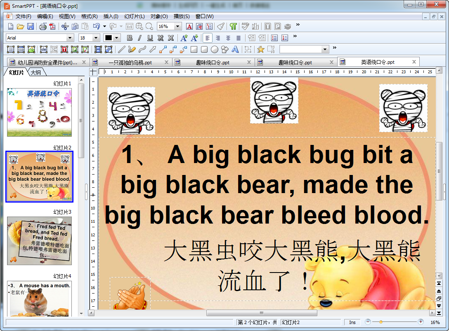This screenshot has width=449, height=331.
Task: Open the 编辑(E) menu
Action: coord(45,16)
